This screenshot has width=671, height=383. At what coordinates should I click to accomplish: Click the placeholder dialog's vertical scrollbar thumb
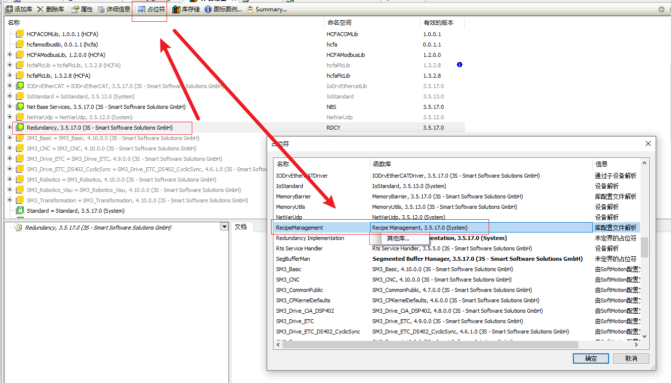coord(644,247)
